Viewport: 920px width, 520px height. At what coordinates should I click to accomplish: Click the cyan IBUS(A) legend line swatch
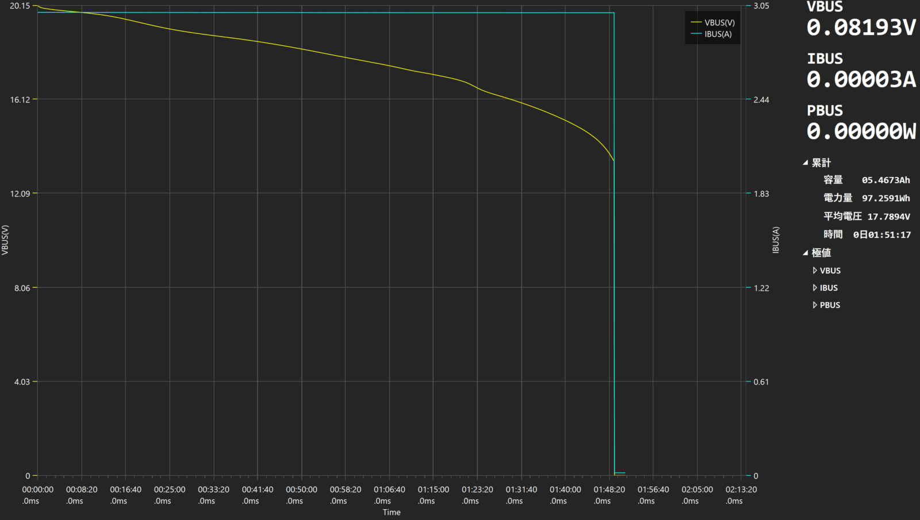click(x=696, y=34)
